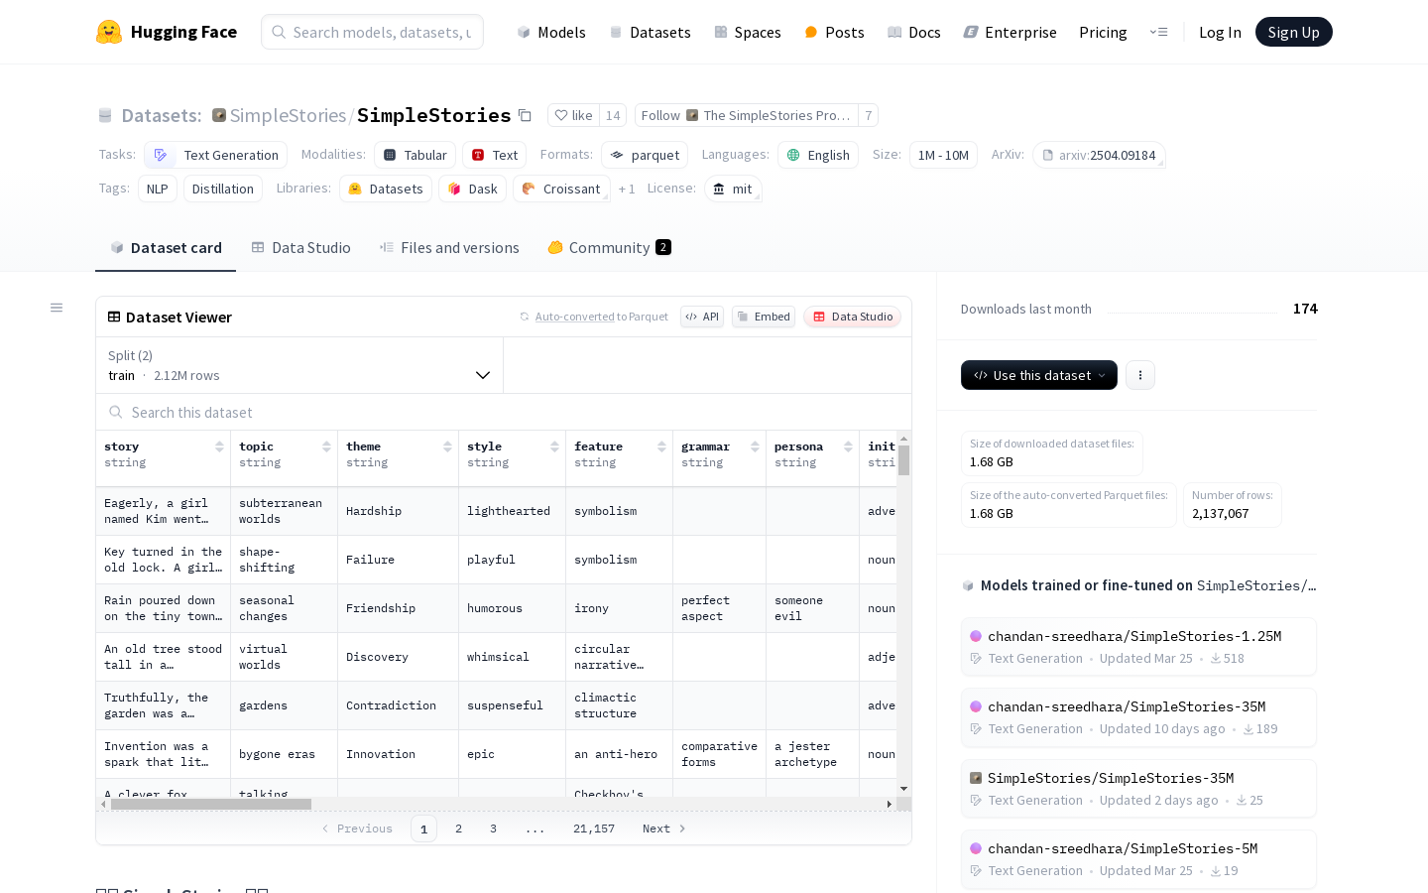Select the Text Generation task tag
Viewport: 1428px width, 893px height.
[216, 155]
